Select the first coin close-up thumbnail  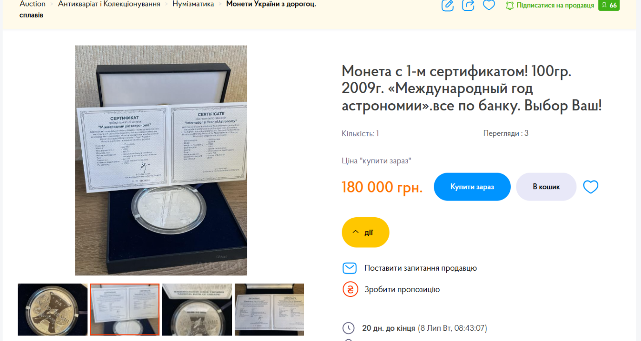coord(53,309)
